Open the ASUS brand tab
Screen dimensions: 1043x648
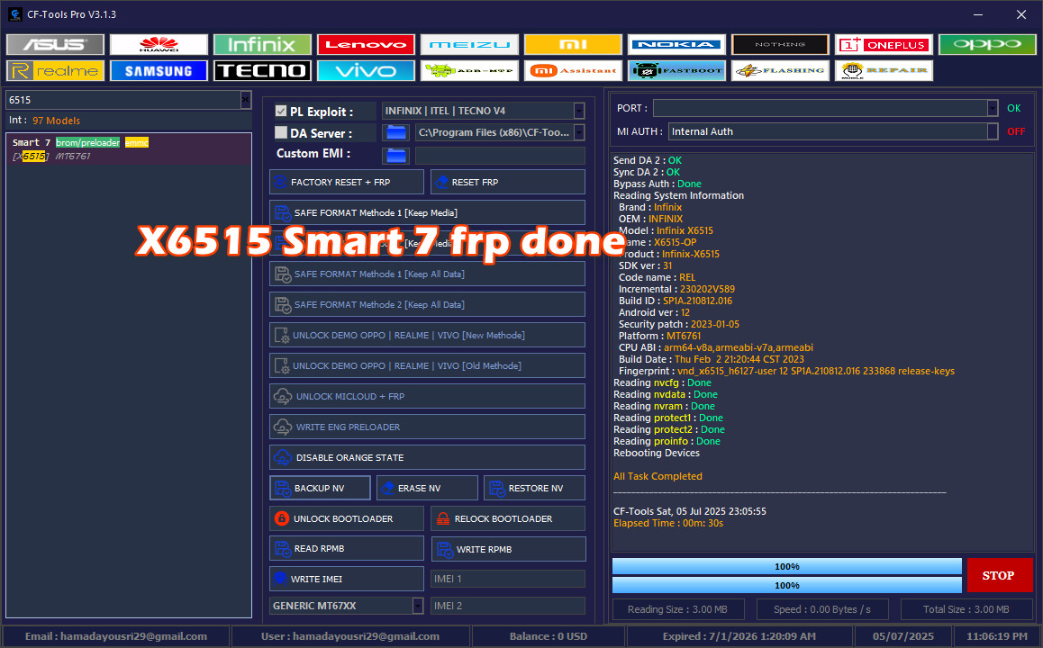point(55,44)
